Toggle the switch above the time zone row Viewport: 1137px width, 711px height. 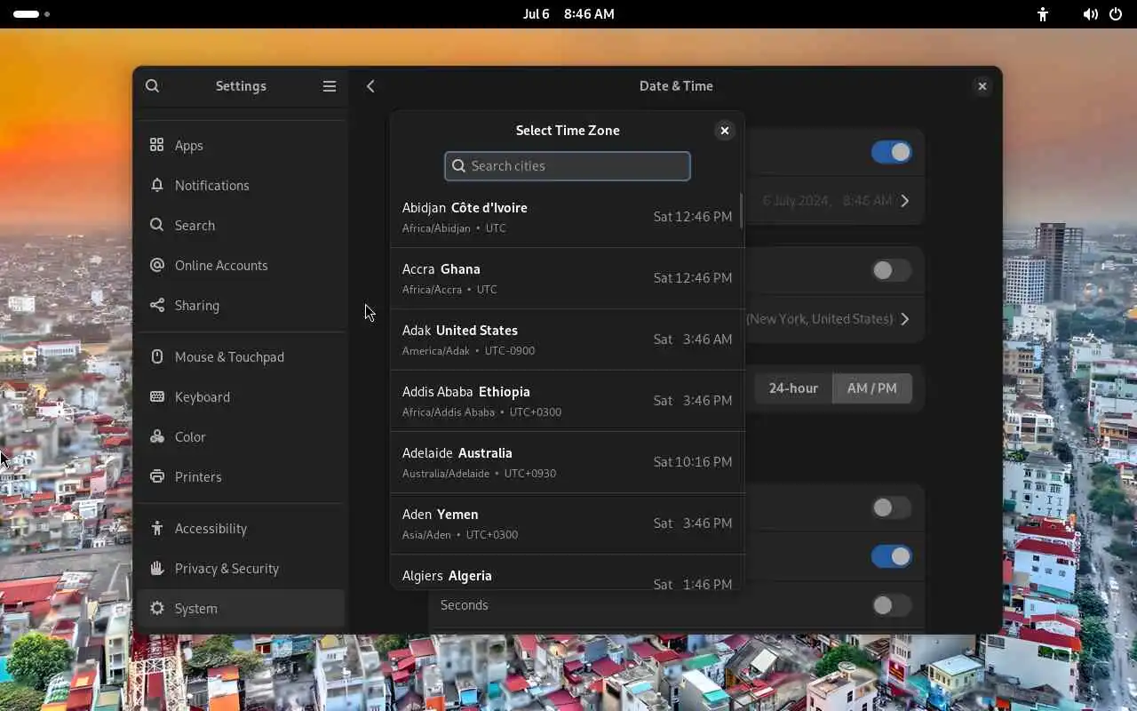coord(891,270)
